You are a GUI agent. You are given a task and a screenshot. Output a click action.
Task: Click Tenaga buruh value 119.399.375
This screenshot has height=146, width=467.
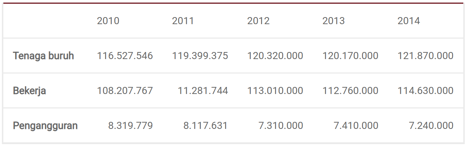[x=200, y=56]
